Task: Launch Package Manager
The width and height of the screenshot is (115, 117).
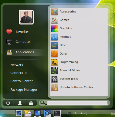Action: [x=24, y=90]
